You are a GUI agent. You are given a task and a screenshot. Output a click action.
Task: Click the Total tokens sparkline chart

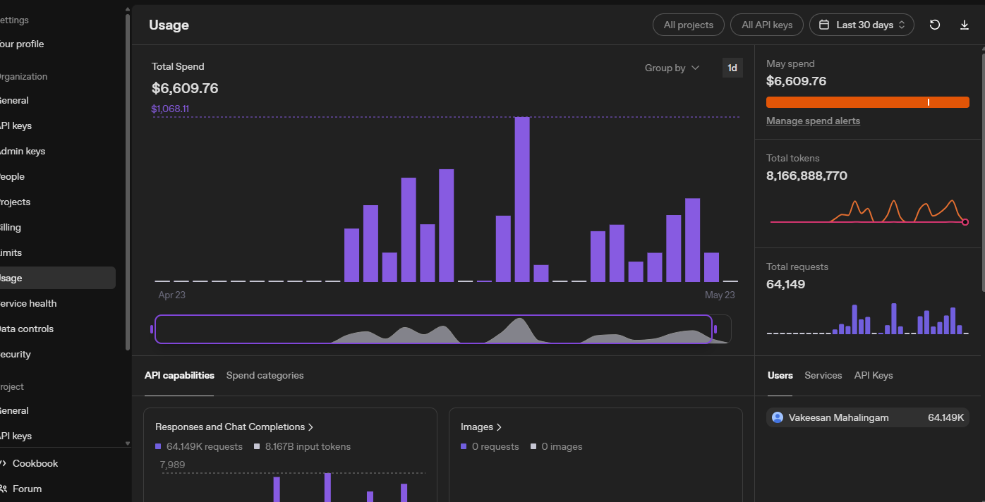click(869, 212)
